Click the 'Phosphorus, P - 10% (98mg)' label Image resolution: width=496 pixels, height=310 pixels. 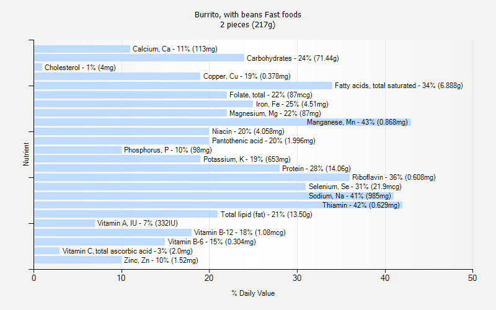pyautogui.click(x=168, y=150)
